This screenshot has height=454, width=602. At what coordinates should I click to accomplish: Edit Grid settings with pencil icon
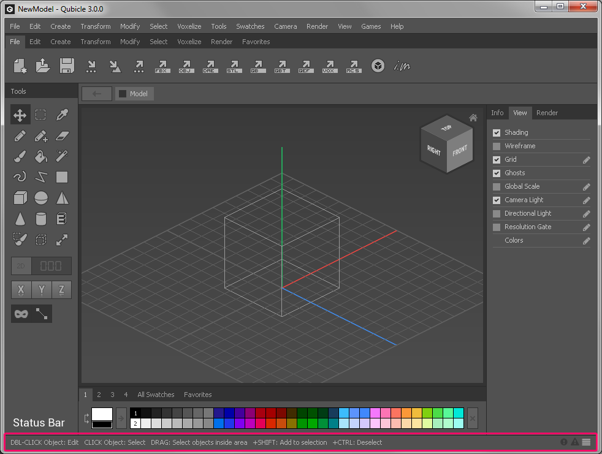pyautogui.click(x=586, y=159)
